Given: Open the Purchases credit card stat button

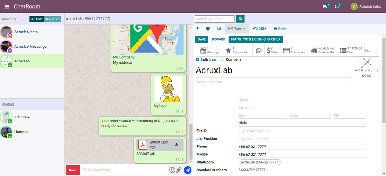Looking at the screenshot, I should 294,50.
